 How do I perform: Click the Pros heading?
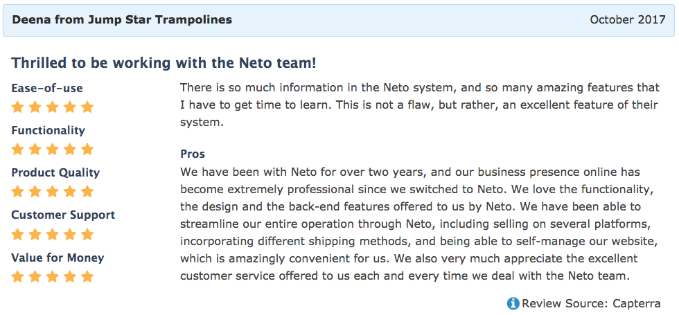[193, 154]
